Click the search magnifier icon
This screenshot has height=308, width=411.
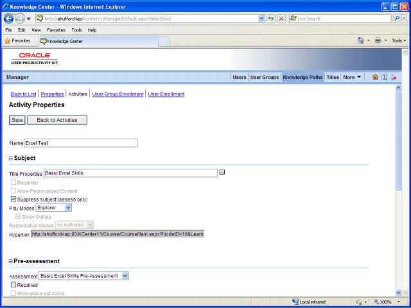pos(397,19)
